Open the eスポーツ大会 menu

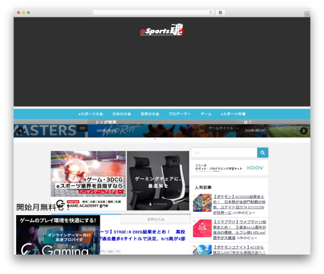coord(91,114)
